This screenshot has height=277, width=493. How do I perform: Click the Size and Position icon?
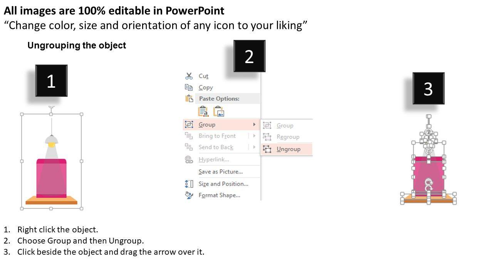[x=189, y=184]
